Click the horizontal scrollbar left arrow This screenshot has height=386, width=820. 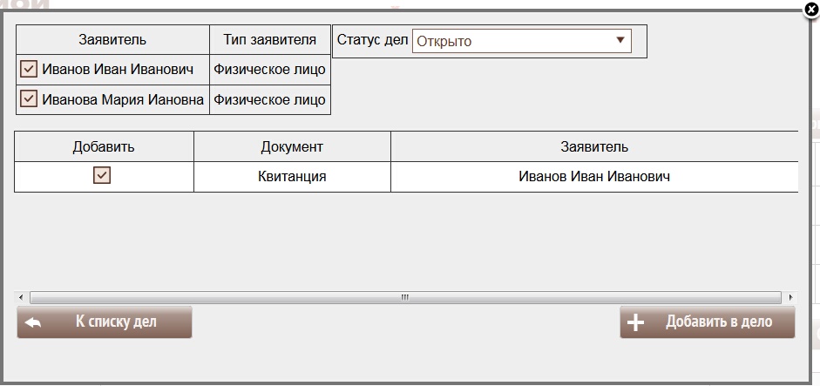(21, 298)
